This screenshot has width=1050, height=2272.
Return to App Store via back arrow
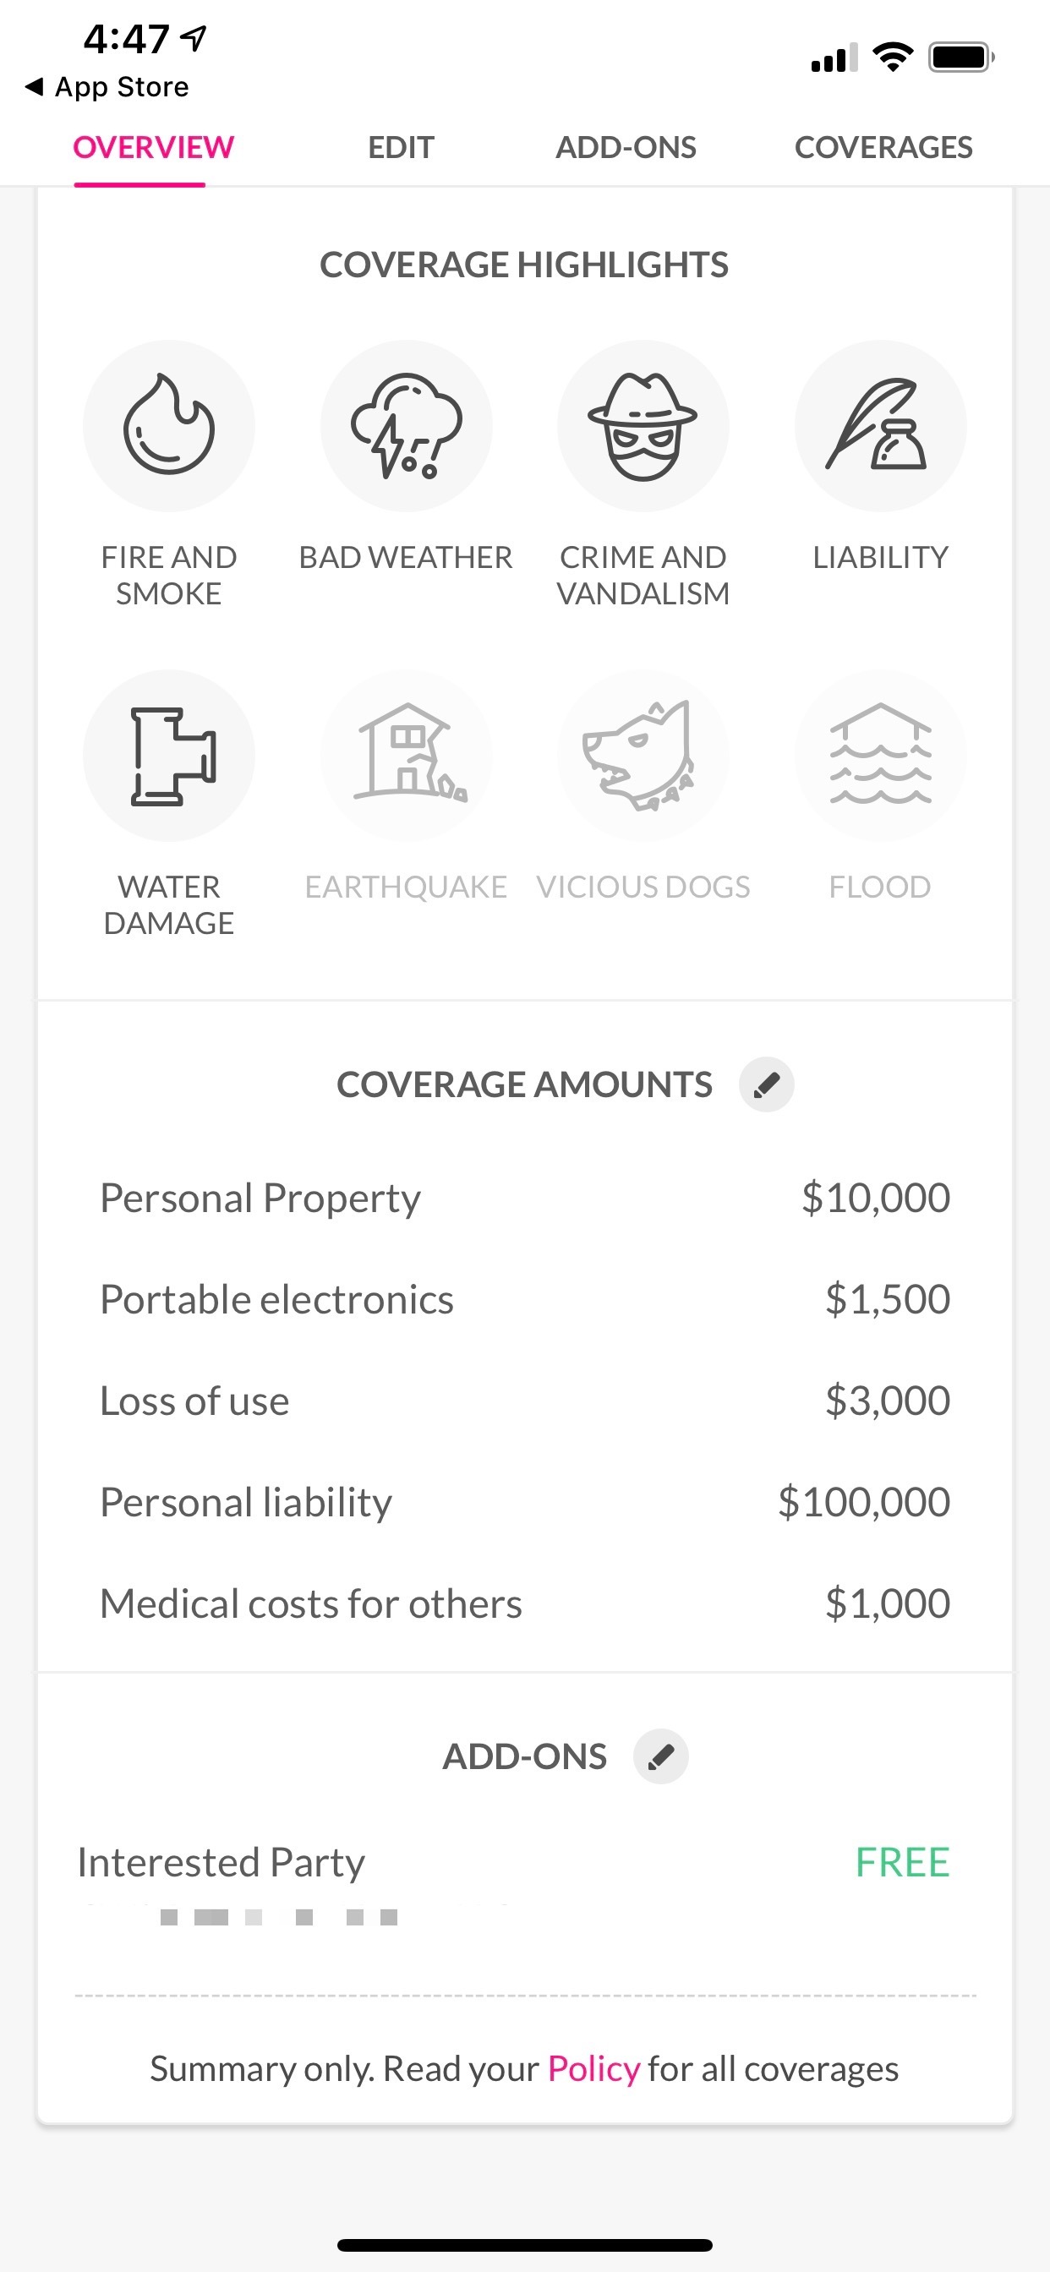107,86
